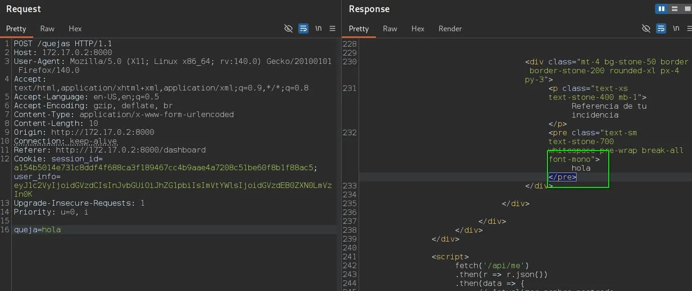
Task: Open the Response Render tab
Action: pyautogui.click(x=450, y=28)
